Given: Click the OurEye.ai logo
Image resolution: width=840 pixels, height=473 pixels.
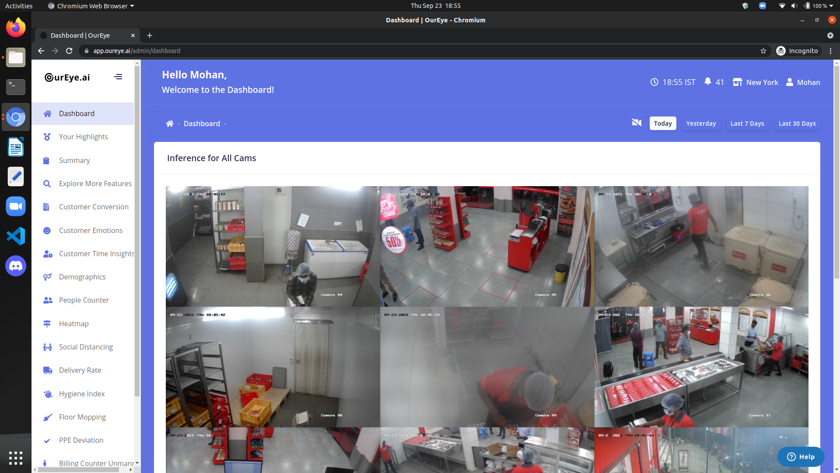Looking at the screenshot, I should pyautogui.click(x=67, y=77).
